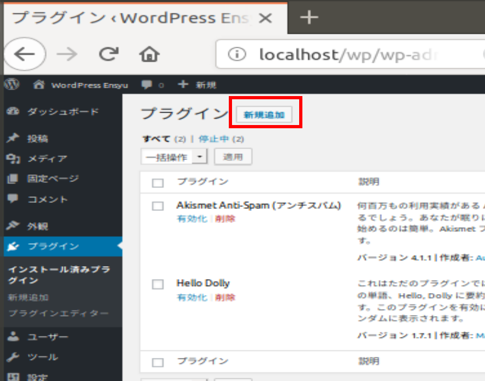Filter plugins by すべて (2)
Viewport: 485px width, 381px height.
tap(164, 139)
